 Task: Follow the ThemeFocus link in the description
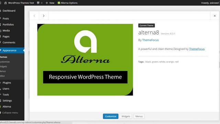197,49
